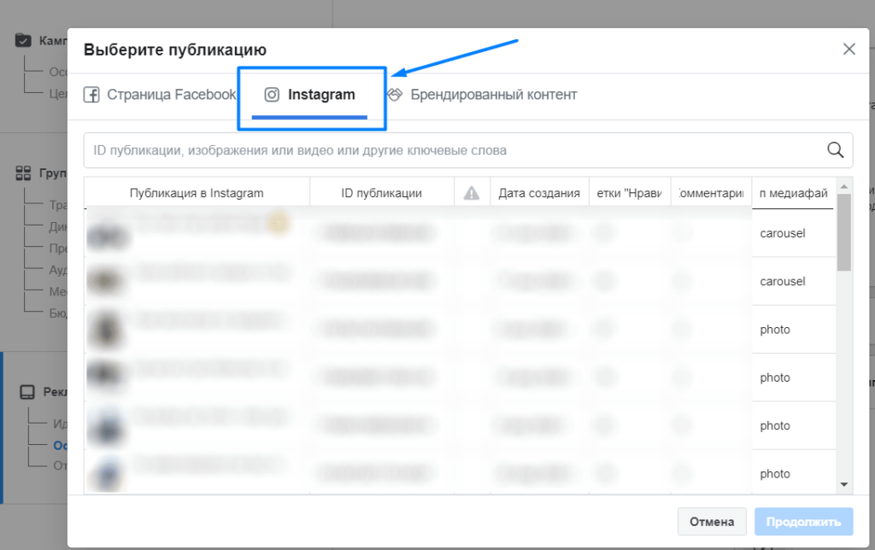Click the magnifier search icon
The height and width of the screenshot is (550, 875).
click(835, 150)
